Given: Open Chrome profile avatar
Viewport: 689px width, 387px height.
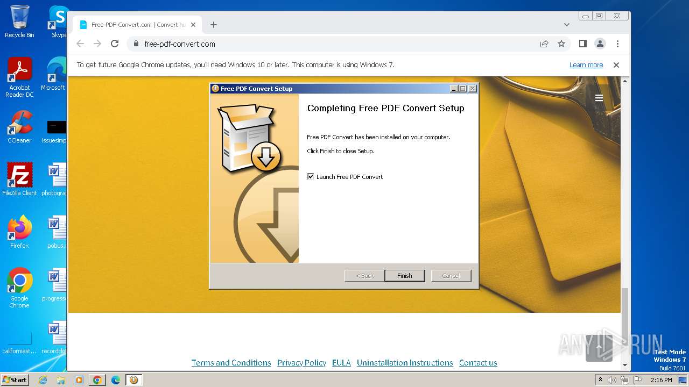Looking at the screenshot, I should (x=600, y=44).
